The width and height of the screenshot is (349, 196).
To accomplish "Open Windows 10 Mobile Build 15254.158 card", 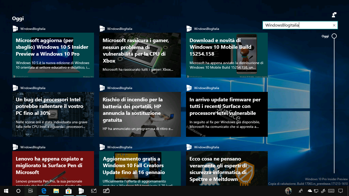I will [227, 55].
